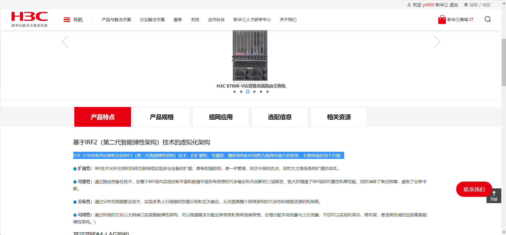Select the fifth carousel dot
This screenshot has width=506, height=235.
tap(261, 92)
